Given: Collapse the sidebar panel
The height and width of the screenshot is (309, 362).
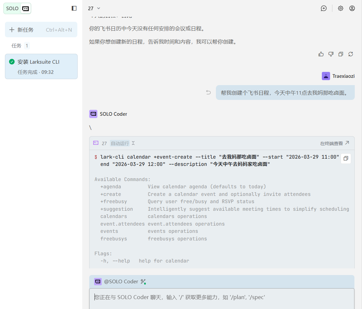Looking at the screenshot, I should click(74, 8).
